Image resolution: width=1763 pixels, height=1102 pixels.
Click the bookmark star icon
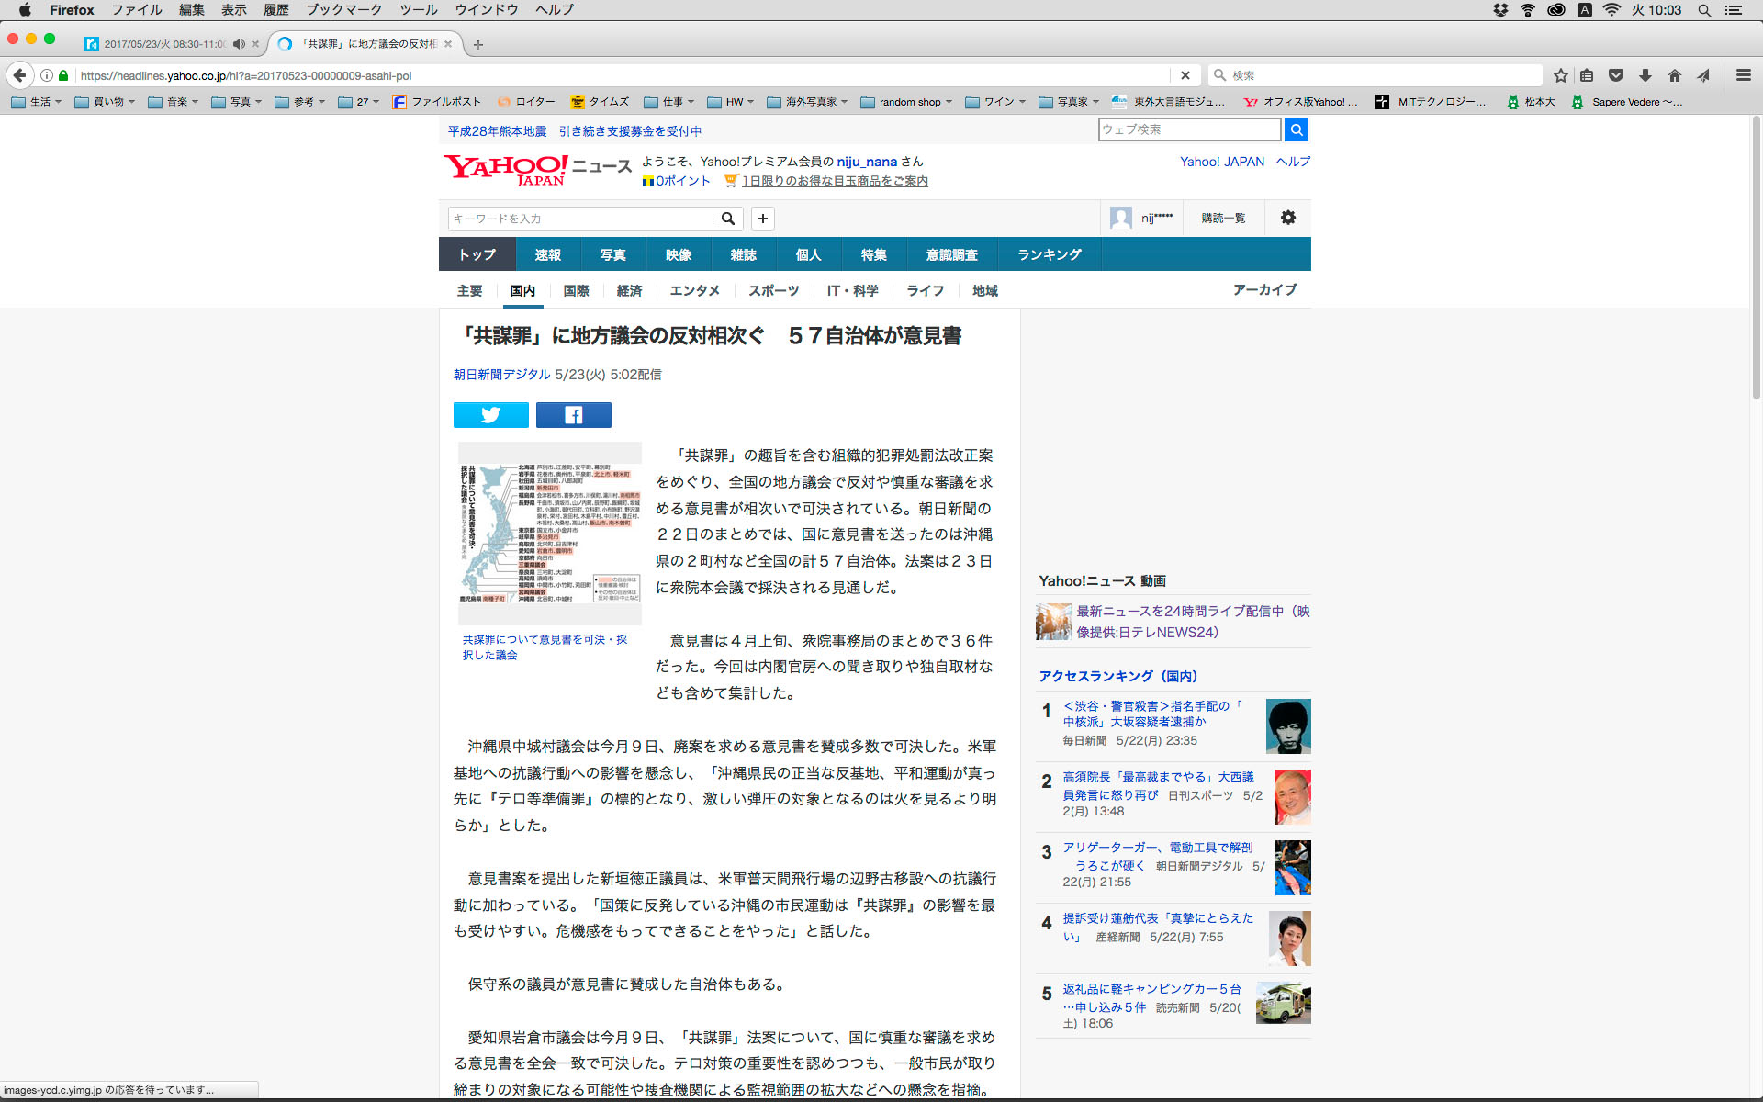1560,75
